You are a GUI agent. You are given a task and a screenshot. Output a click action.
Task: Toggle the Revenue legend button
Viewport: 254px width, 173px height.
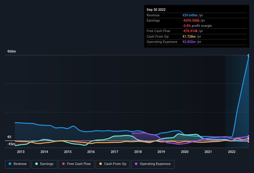[x=18, y=164]
